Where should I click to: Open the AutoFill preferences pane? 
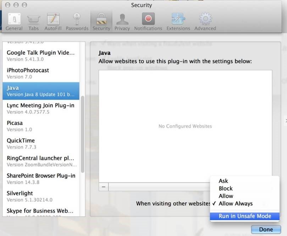tap(53, 22)
